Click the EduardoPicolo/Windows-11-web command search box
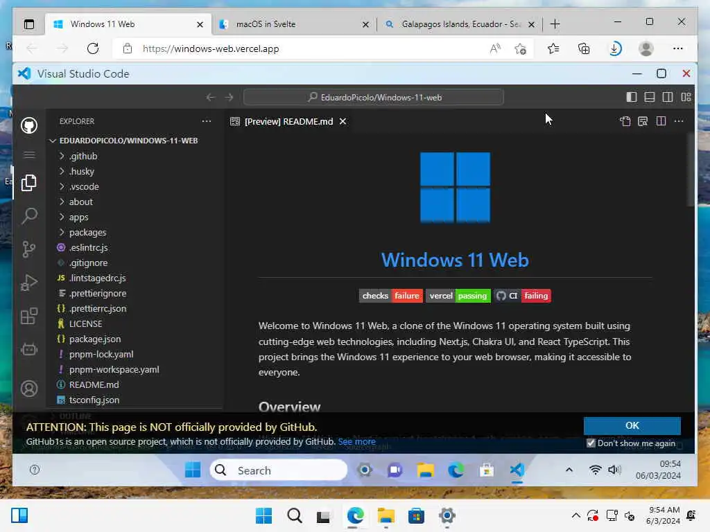This screenshot has width=710, height=532. point(374,97)
